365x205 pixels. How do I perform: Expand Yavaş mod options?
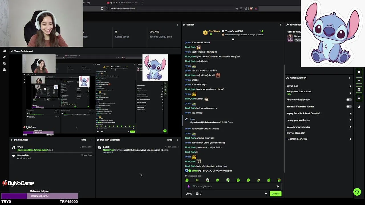click(350, 86)
